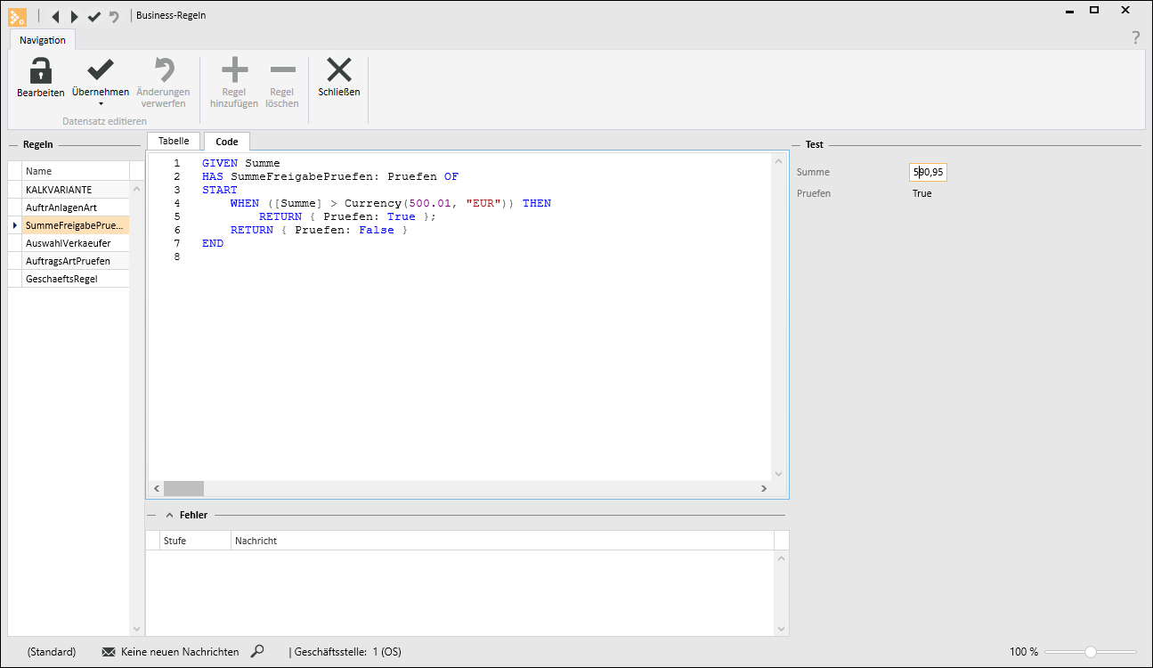Click the Bearbeiten lock icon
The height and width of the screenshot is (668, 1153).
coord(40,70)
